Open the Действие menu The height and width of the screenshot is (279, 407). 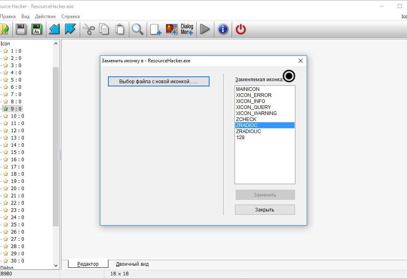[x=46, y=16]
